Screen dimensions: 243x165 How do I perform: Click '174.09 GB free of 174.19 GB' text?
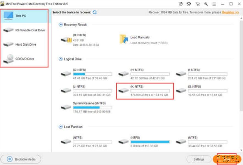click(x=149, y=95)
